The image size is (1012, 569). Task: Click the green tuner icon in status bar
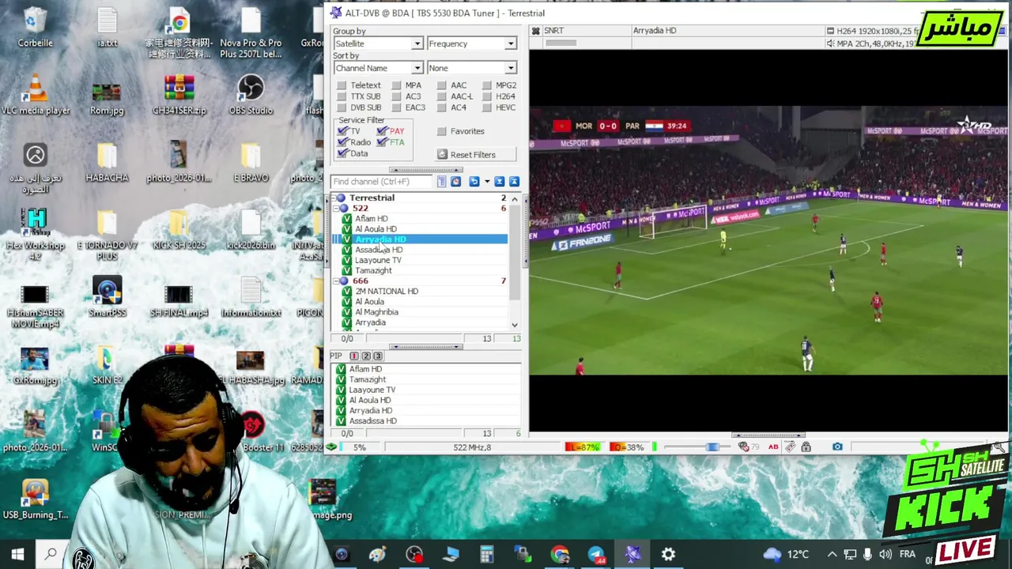click(332, 447)
